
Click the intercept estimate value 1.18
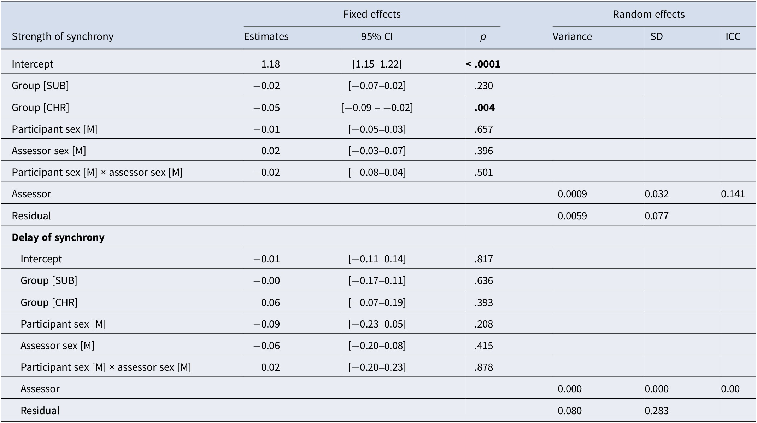coord(270,64)
